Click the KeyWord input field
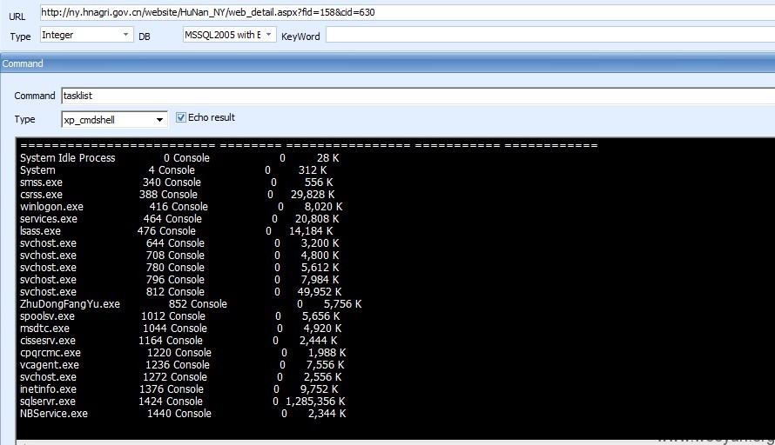 550,35
